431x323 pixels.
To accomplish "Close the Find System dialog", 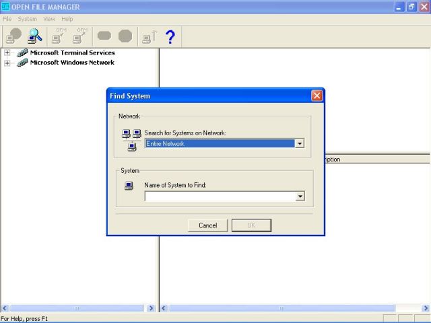I will pos(317,96).
